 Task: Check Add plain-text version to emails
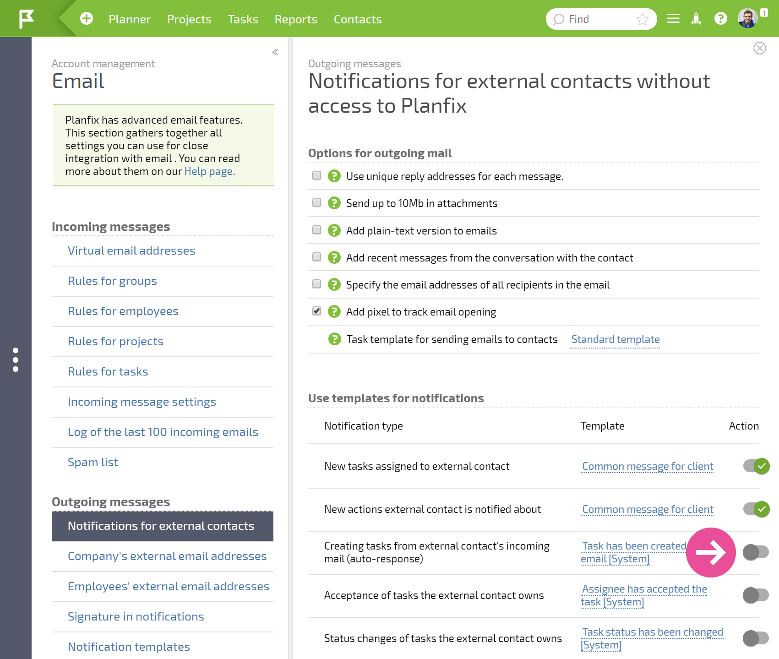[x=316, y=230]
